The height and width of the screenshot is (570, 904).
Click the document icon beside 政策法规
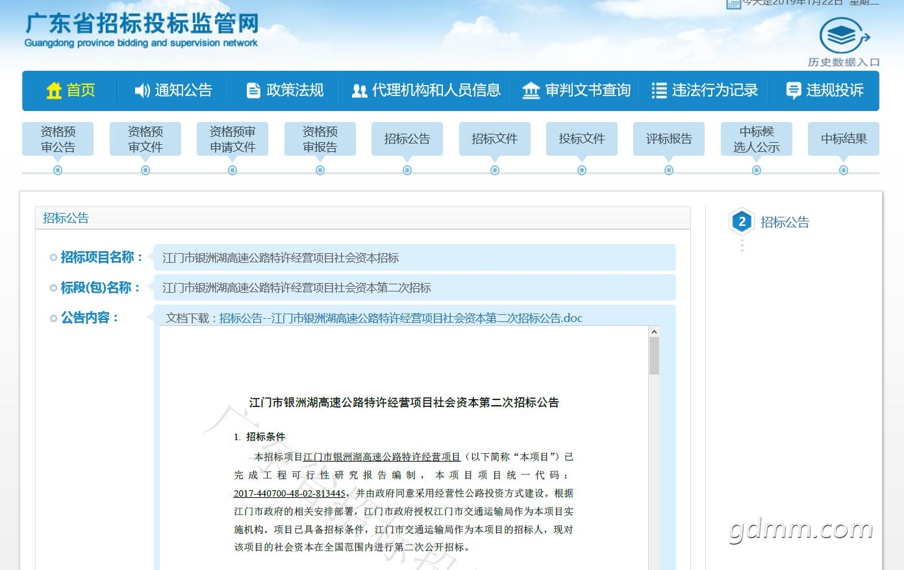click(x=253, y=91)
